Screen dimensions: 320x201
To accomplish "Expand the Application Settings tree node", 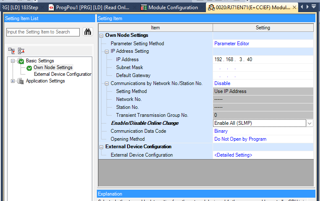I will coord(13,81).
